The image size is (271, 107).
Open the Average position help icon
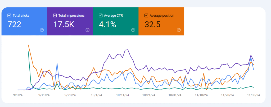click(x=179, y=30)
